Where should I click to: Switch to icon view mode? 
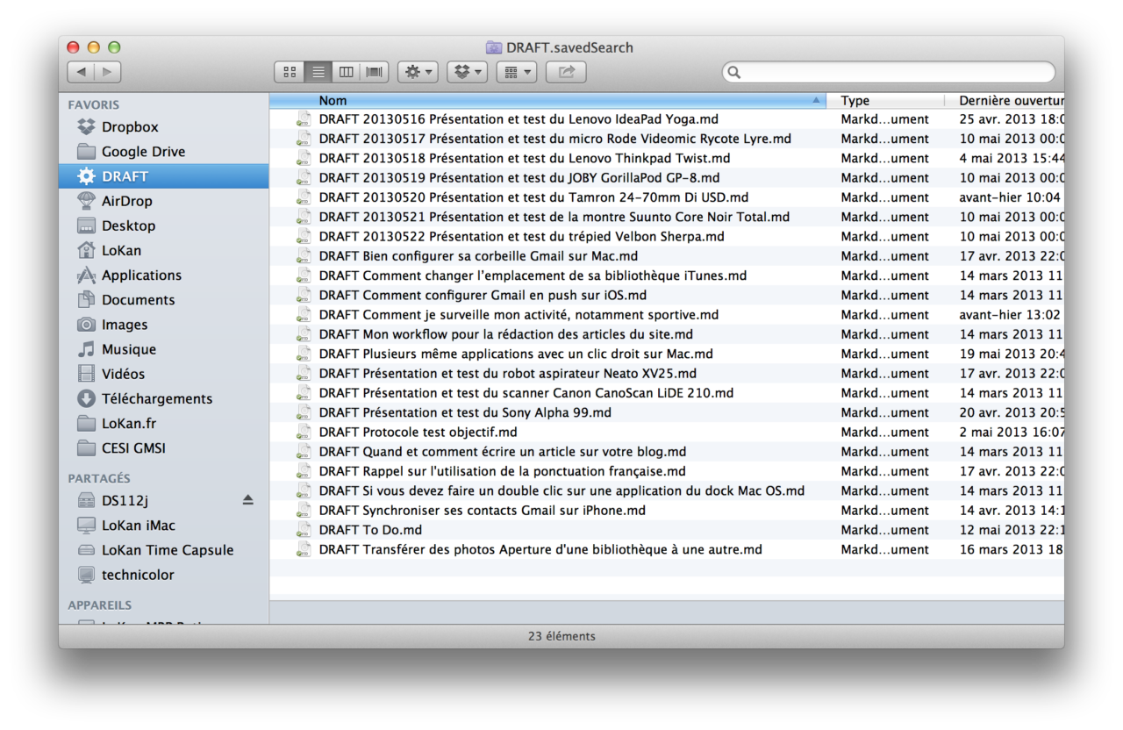tap(290, 72)
